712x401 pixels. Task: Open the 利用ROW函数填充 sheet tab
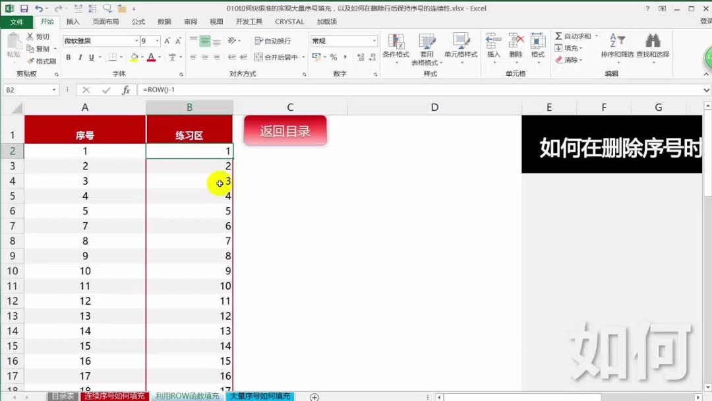pos(187,396)
